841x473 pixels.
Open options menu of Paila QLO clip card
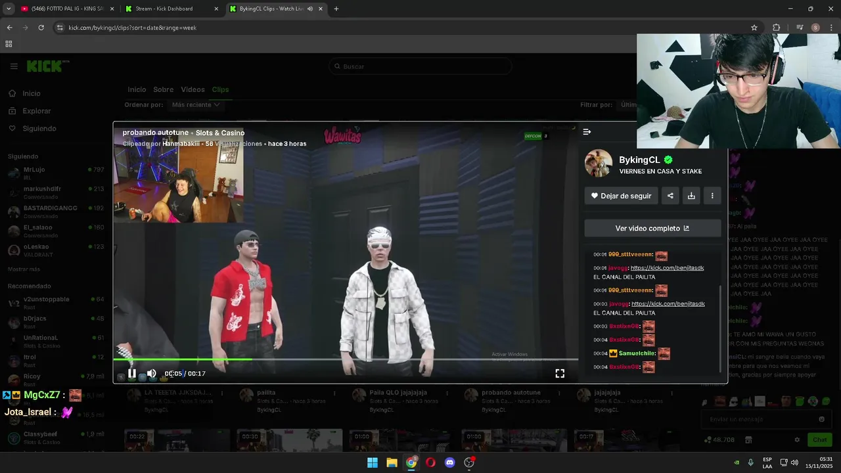(x=447, y=394)
